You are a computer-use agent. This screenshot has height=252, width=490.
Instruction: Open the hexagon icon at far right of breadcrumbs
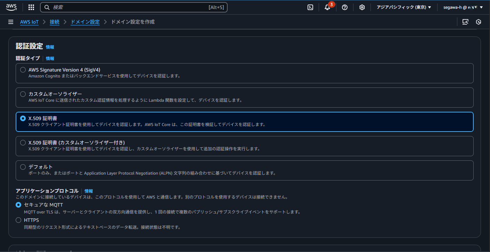[x=479, y=22]
